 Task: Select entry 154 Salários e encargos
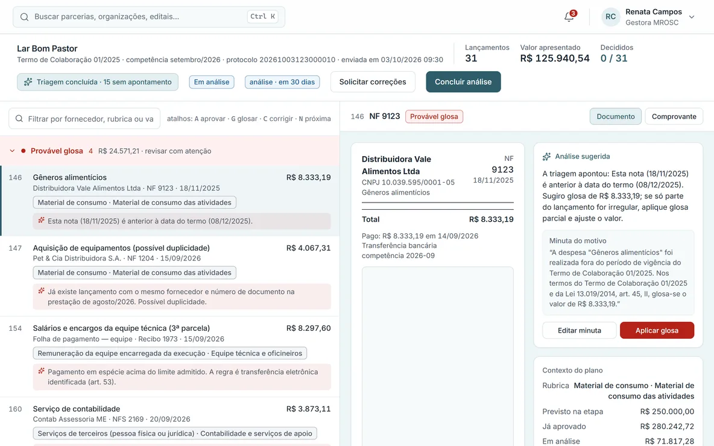170,357
